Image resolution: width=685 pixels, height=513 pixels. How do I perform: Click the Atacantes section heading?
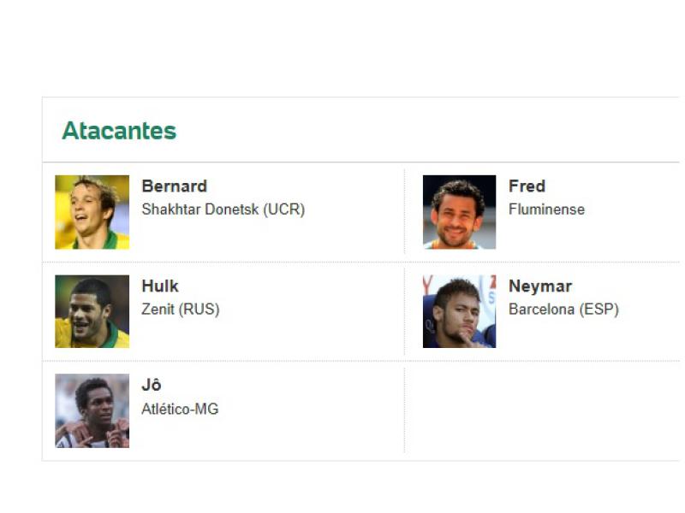coord(119,131)
